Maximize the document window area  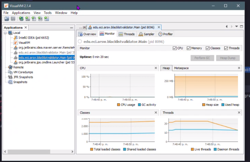tap(241, 27)
